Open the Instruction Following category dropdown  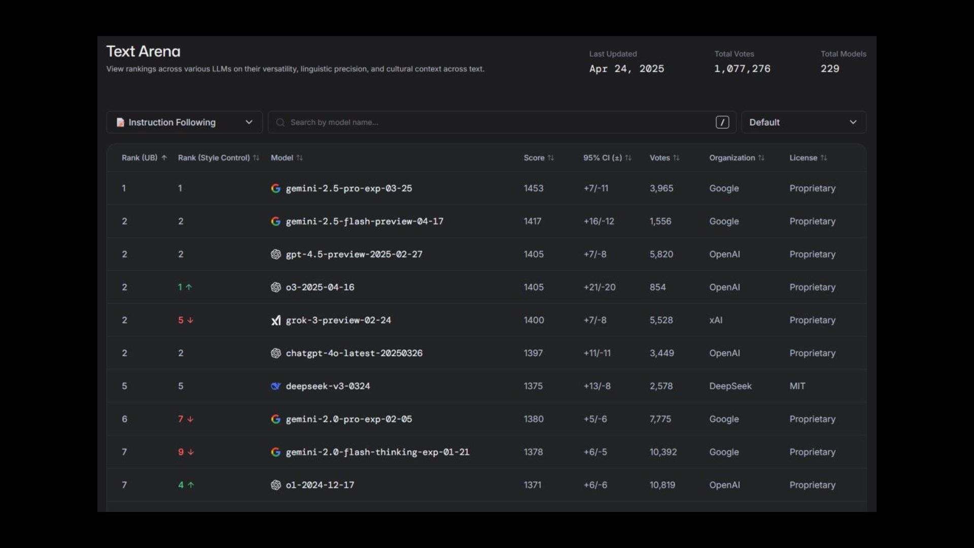click(x=184, y=122)
